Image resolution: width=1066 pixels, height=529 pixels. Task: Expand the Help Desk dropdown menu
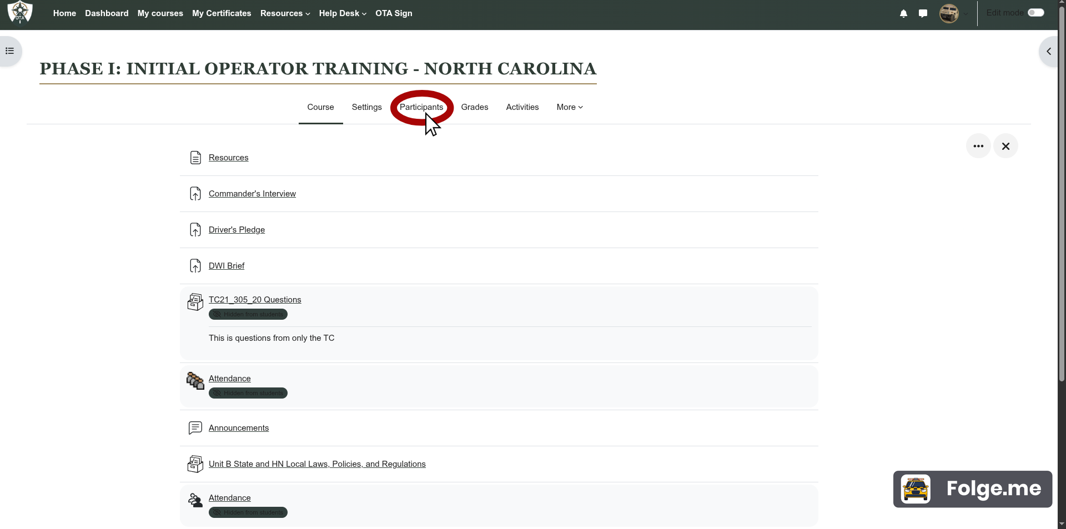[343, 13]
